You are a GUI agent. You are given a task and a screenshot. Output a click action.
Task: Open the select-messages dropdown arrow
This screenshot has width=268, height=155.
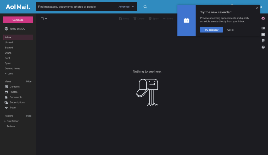[46, 19]
